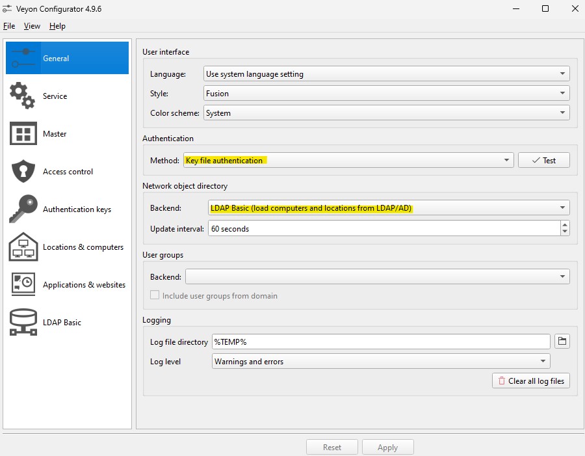
Task: Decrease the update interval with down arrow
Action: coord(565,232)
